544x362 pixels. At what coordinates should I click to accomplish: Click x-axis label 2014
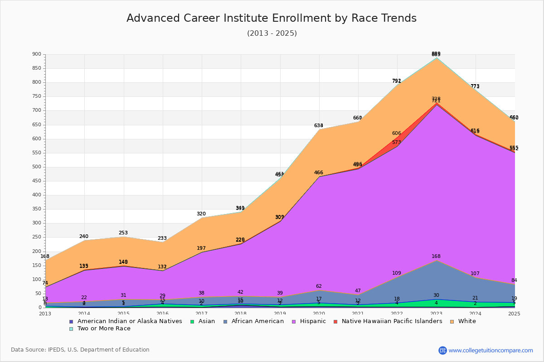pos(84,314)
